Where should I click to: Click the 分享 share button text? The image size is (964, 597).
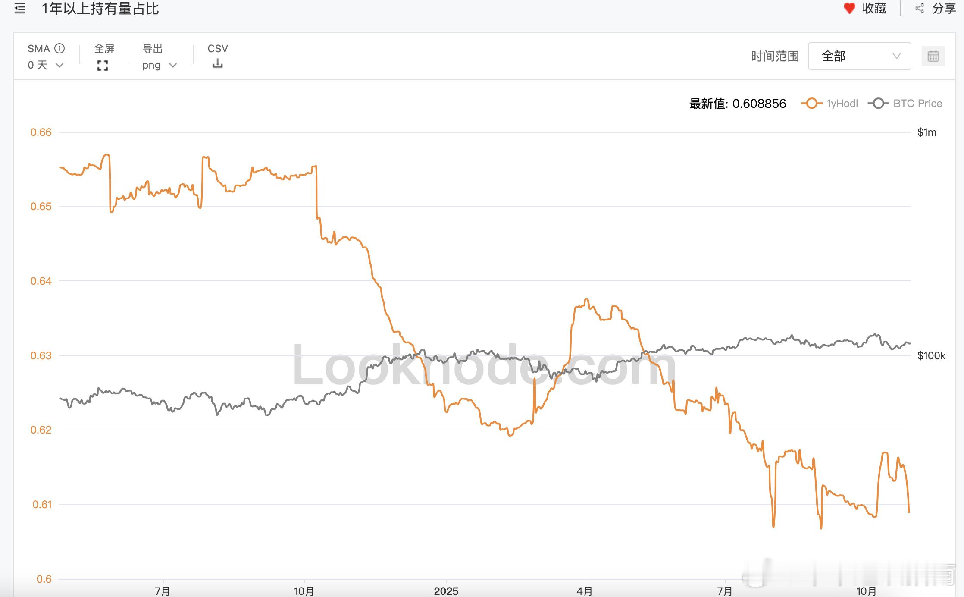tap(944, 8)
